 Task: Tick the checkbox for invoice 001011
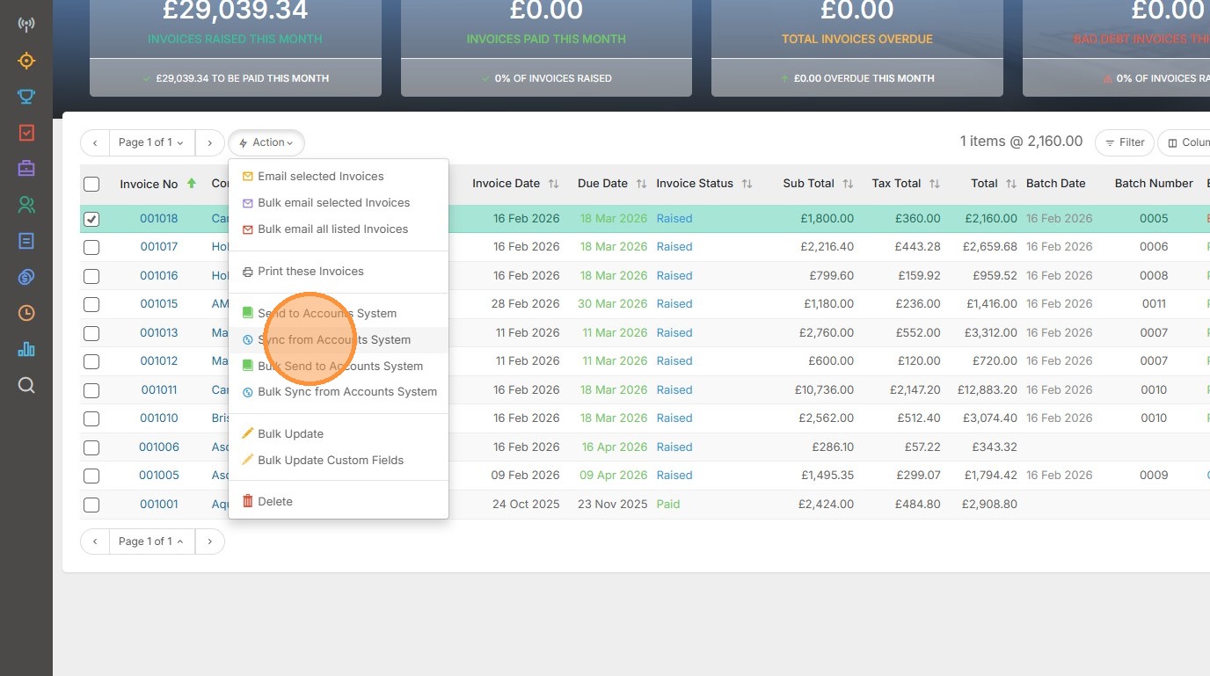(x=91, y=390)
